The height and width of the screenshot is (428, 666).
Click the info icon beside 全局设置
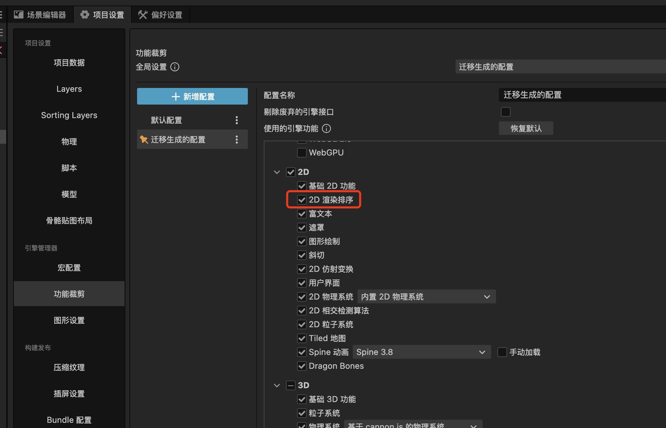coord(175,67)
